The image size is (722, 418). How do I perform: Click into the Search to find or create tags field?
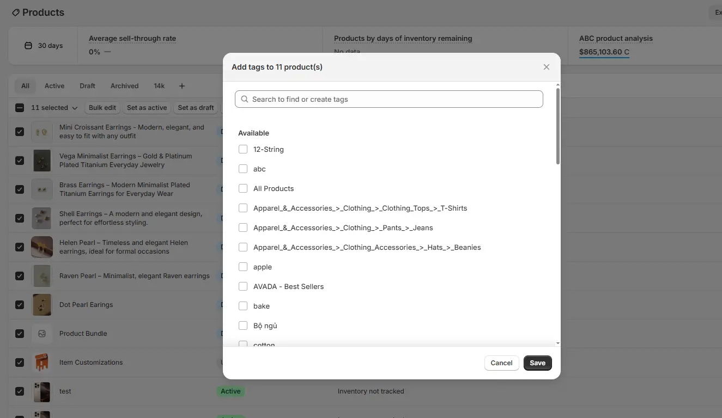pos(389,99)
